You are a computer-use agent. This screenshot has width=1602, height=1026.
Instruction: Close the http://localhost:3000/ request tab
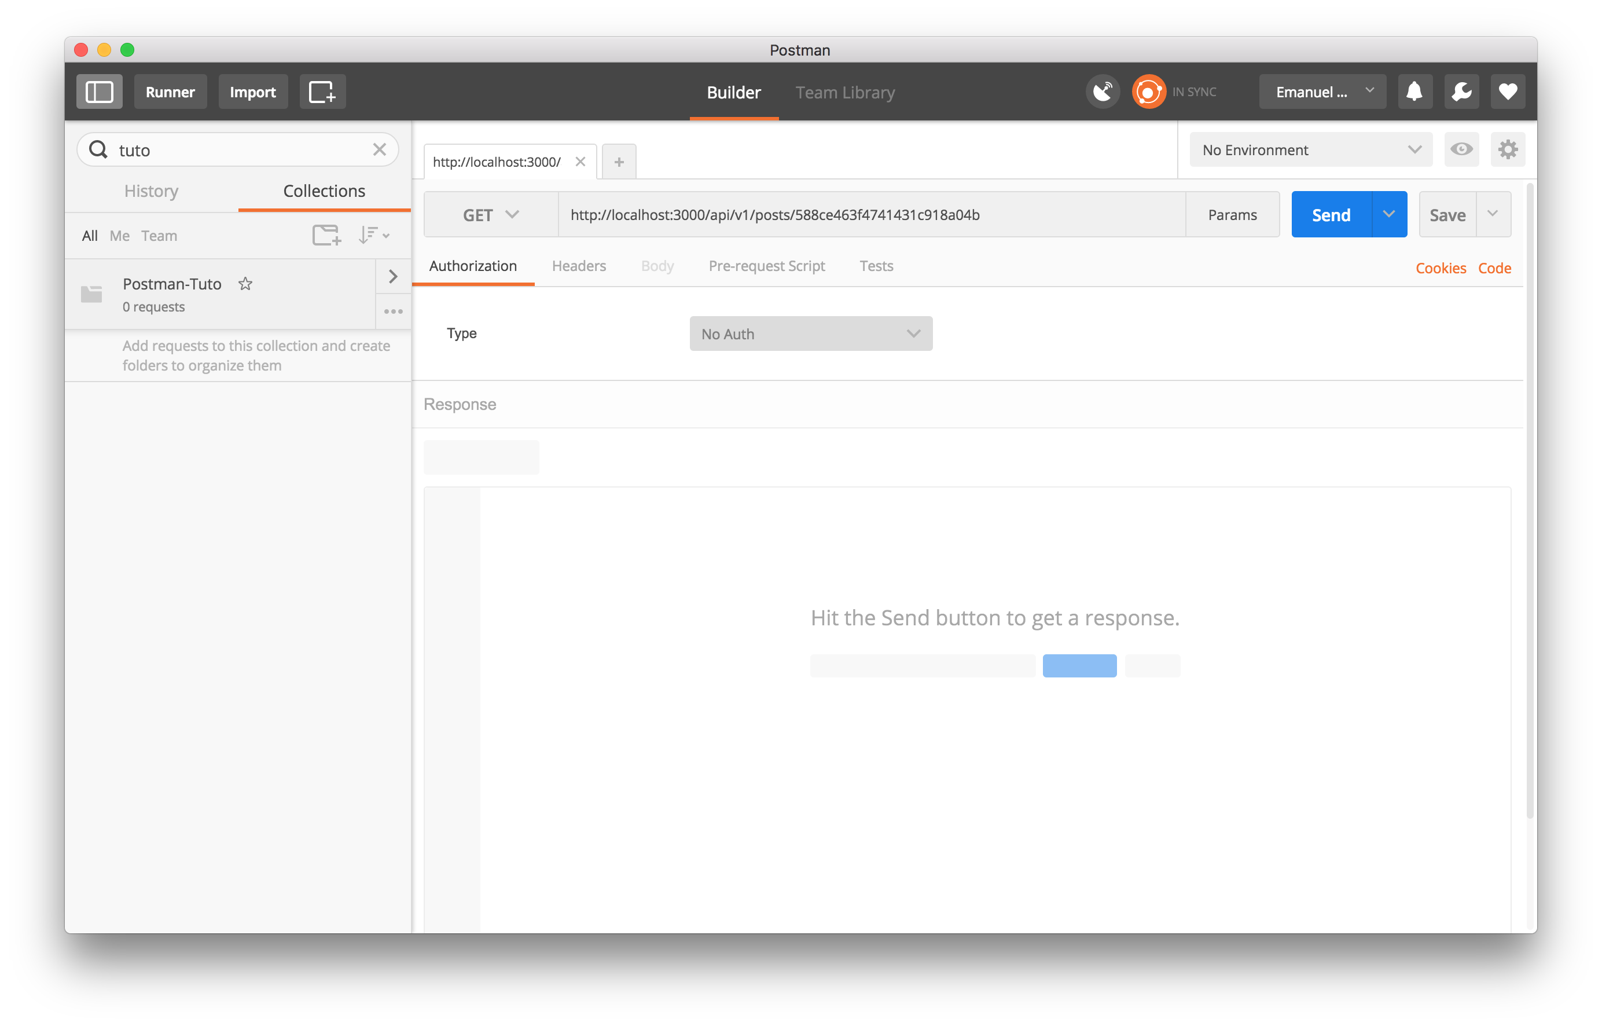pyautogui.click(x=580, y=162)
